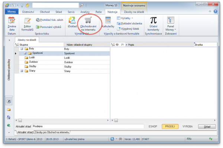The width and height of the screenshot is (223, 148).
Task: Open the Účetnictví ribbon tab
Action: tap(28, 12)
